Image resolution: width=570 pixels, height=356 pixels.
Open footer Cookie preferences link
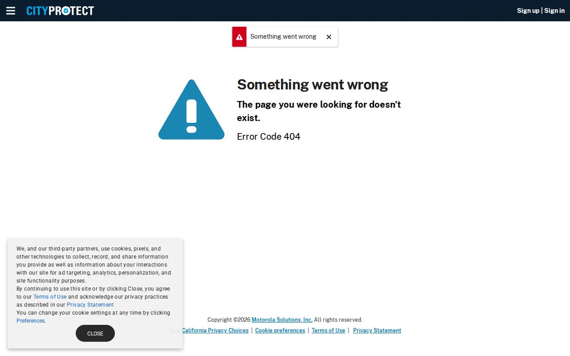pos(280,331)
